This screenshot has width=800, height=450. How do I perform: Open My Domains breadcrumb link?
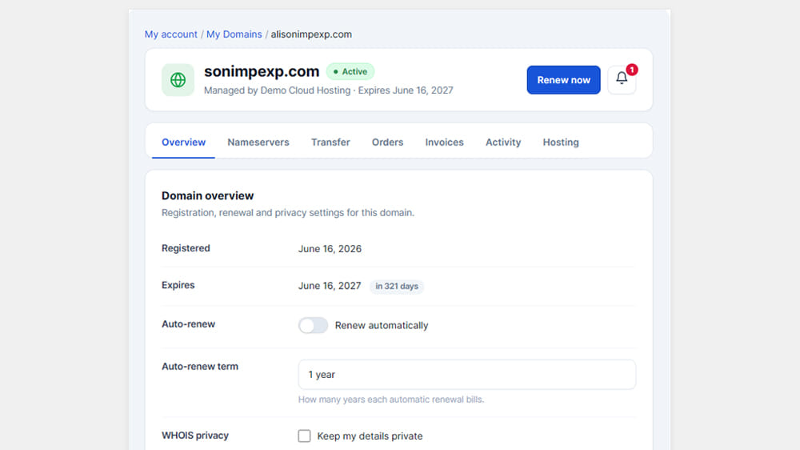click(x=234, y=34)
